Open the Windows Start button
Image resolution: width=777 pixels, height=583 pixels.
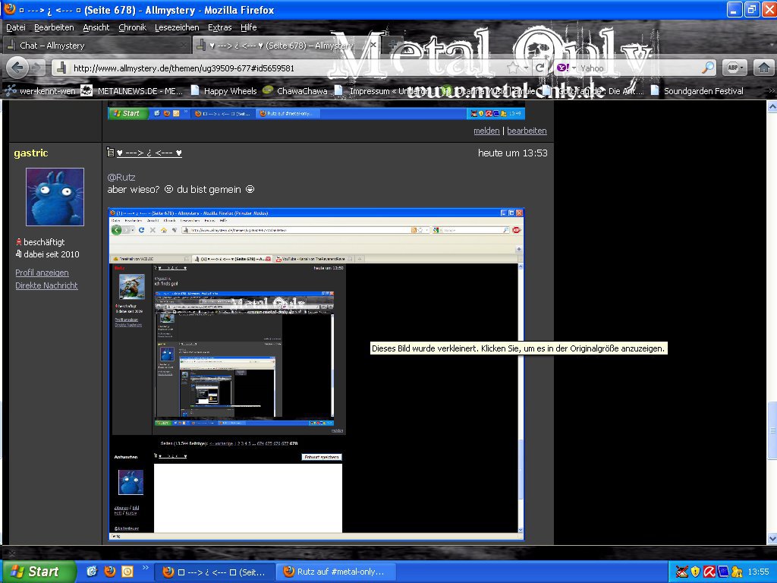coord(38,572)
